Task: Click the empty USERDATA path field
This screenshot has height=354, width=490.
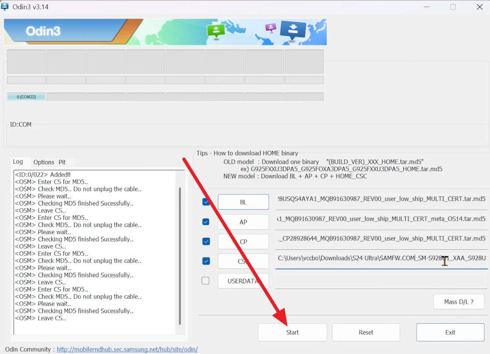Action: 381,281
